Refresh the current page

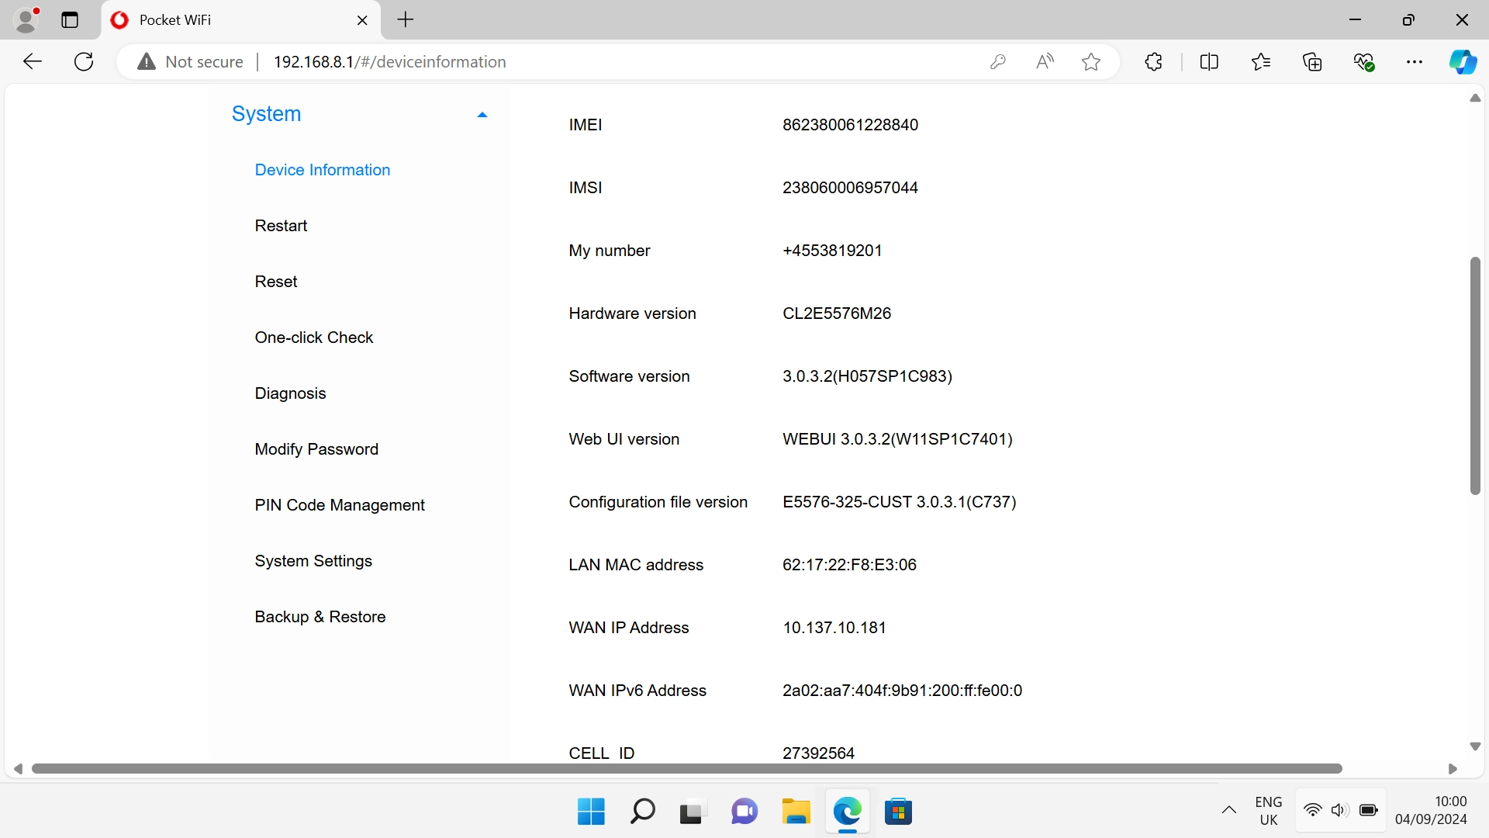(83, 61)
